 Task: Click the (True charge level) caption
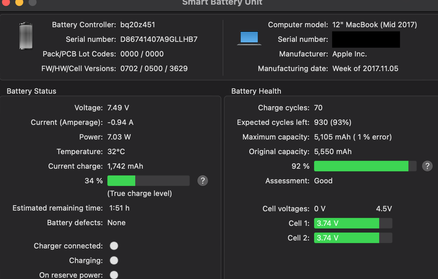point(140,193)
